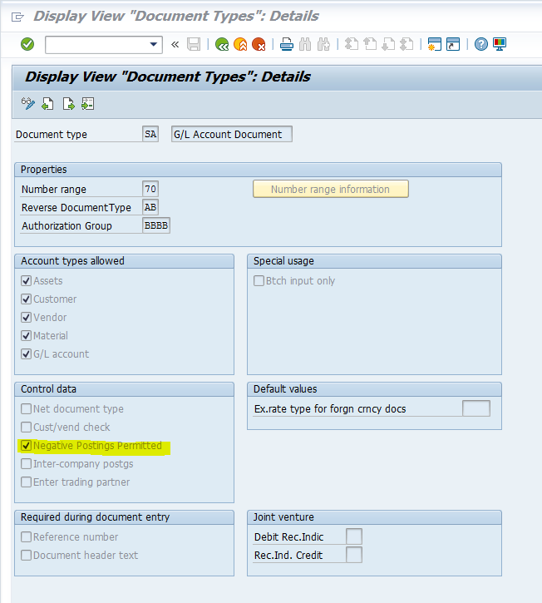Click the First Page icon
Screen dimensions: 542x603
(352, 45)
